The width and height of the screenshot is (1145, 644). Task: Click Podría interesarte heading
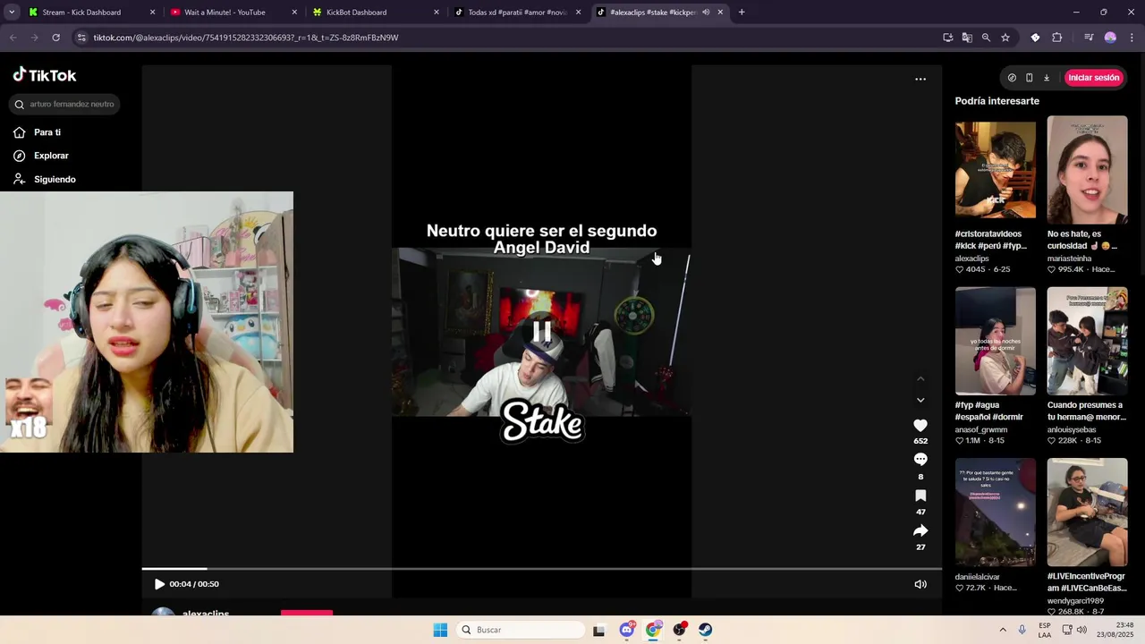point(997,101)
